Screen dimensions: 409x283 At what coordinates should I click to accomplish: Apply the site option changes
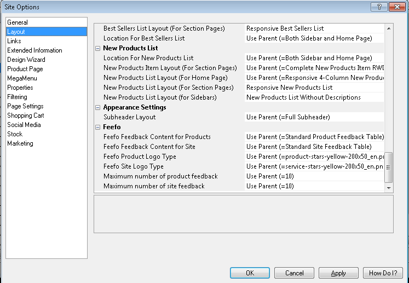coord(338,273)
